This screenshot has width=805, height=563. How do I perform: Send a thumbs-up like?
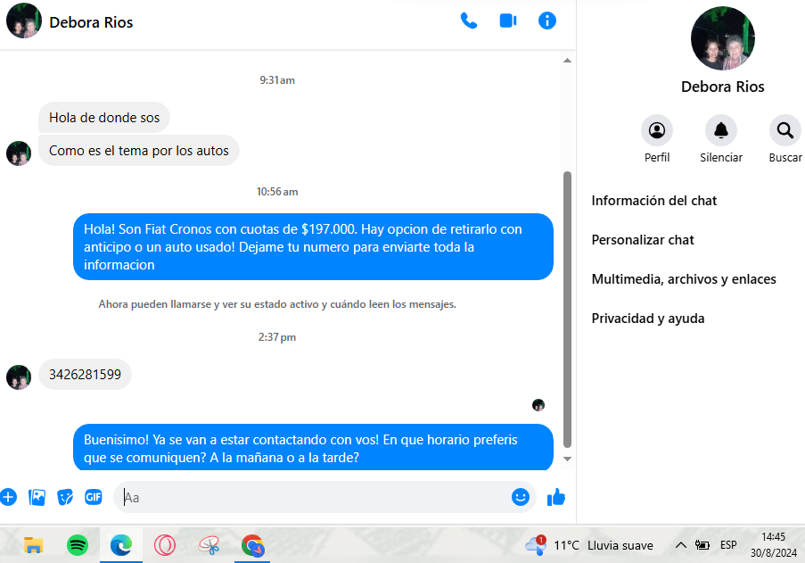pos(556,497)
